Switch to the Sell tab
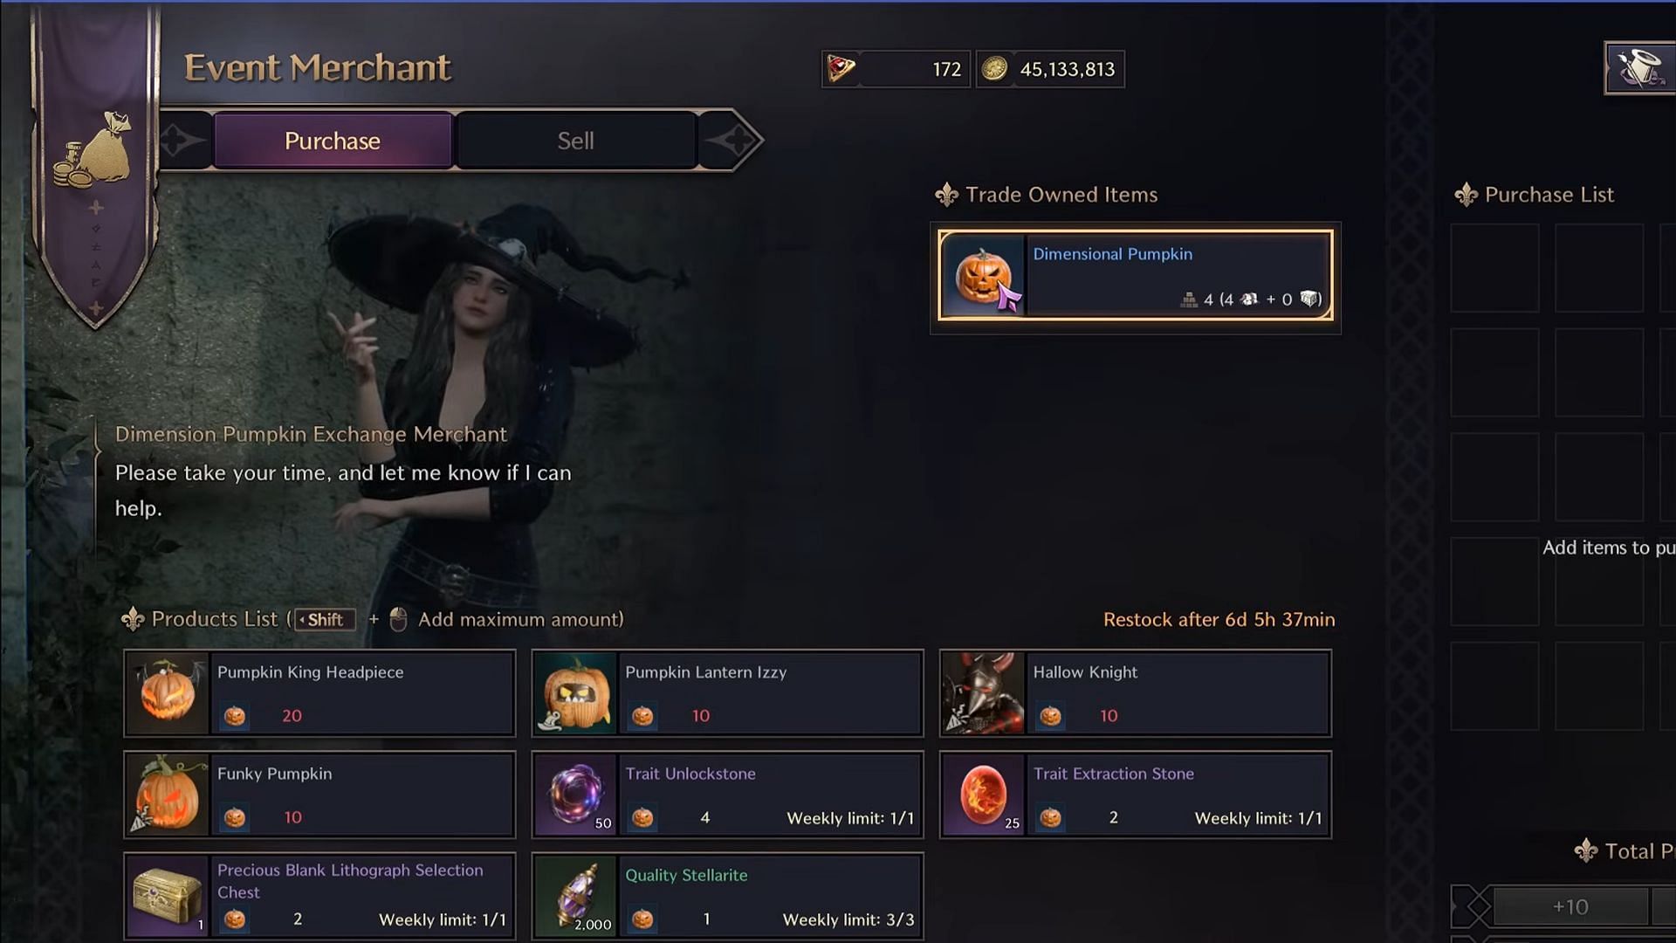1676x943 pixels. [x=575, y=140]
